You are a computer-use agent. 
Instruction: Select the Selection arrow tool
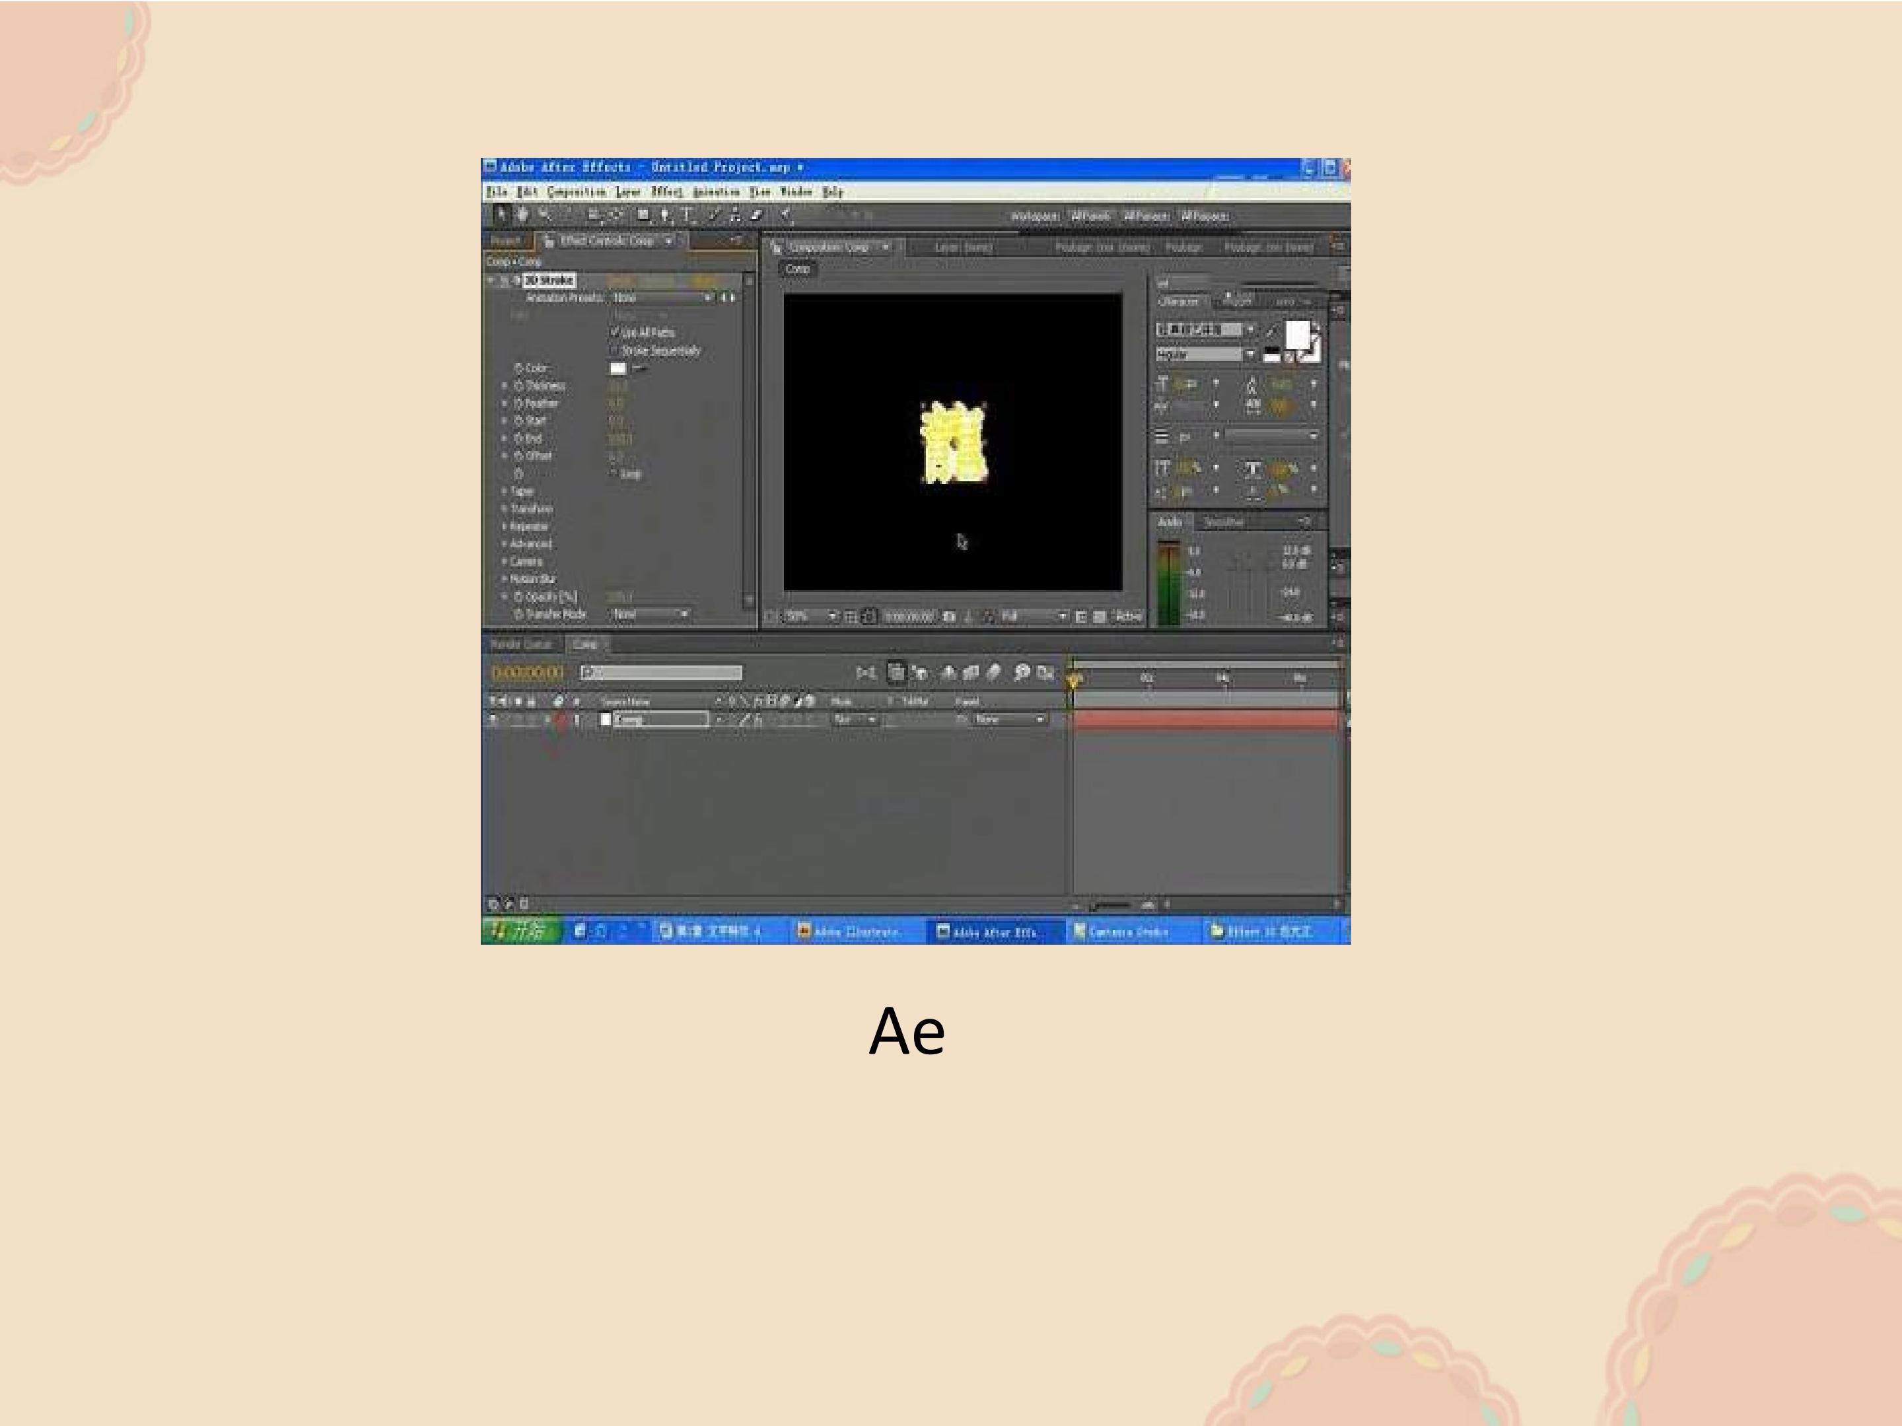[501, 214]
